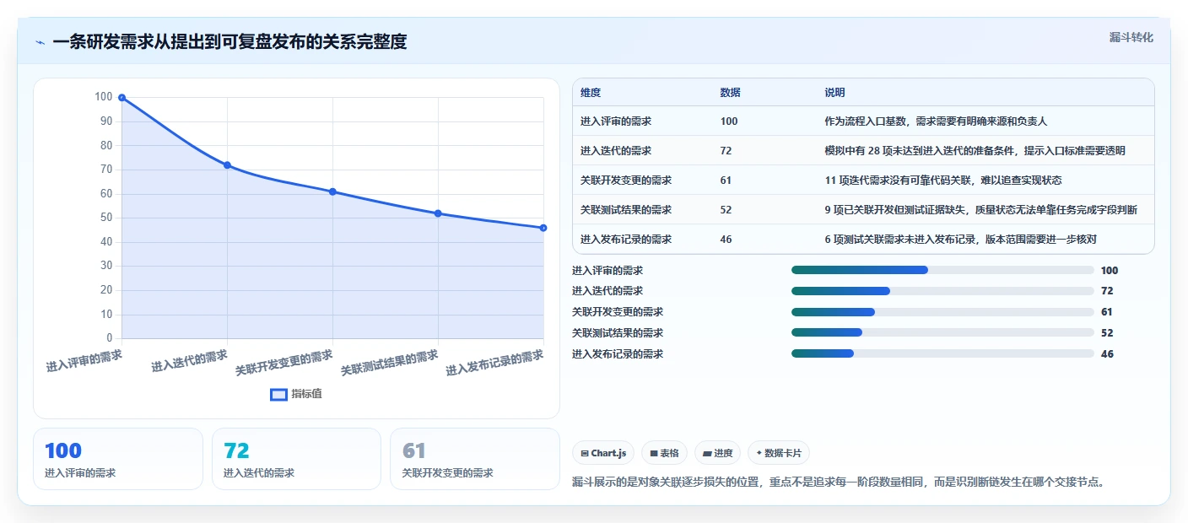This screenshot has height=523, width=1188.
Task: Click the lightning icon beside the title
Action: (40, 42)
